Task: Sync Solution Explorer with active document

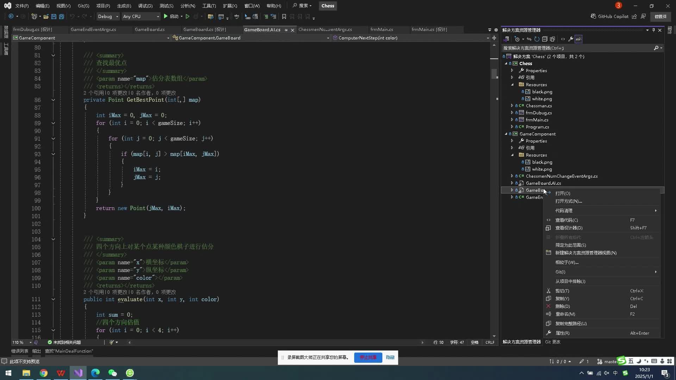Action: pos(529,39)
